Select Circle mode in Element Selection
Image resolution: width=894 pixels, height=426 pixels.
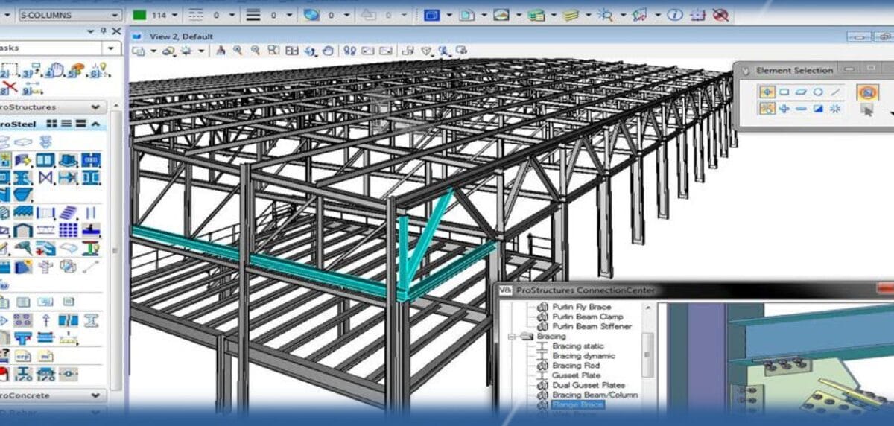point(818,92)
